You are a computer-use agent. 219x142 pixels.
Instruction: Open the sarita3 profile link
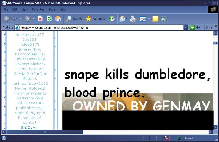coord(30,122)
